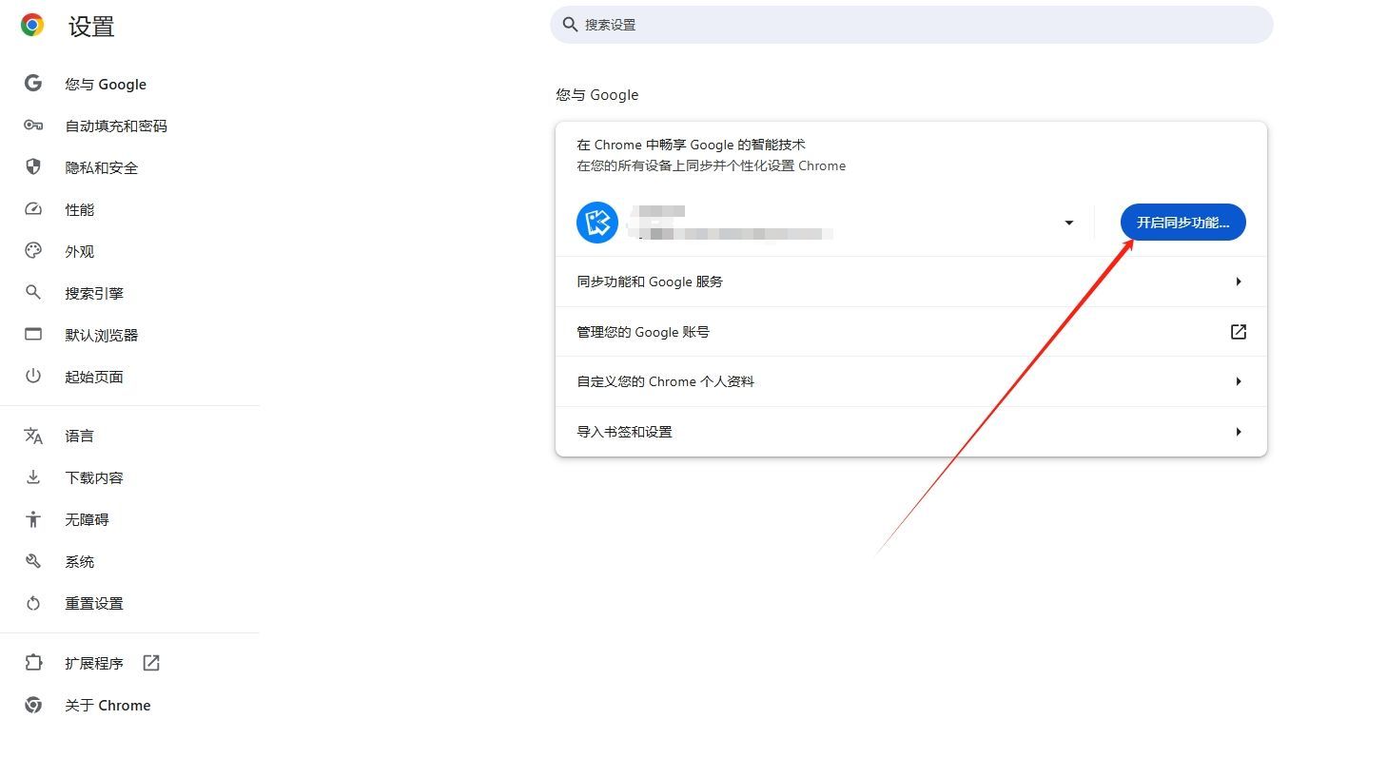Open 导入书签和设置 row
Viewport: 1387px width, 758px height.
[911, 432]
